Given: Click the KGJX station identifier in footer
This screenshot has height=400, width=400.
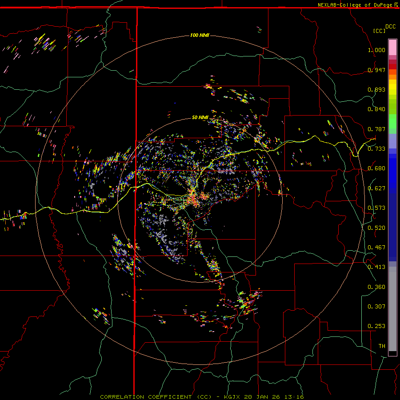Looking at the screenshot, I should pyautogui.click(x=232, y=397).
